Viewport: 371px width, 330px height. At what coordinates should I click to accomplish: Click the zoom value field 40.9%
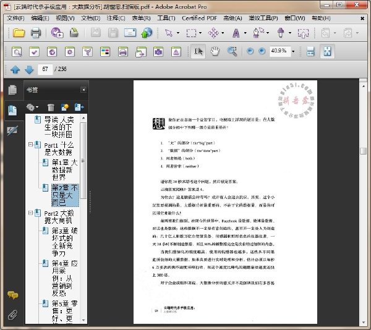coord(280,51)
